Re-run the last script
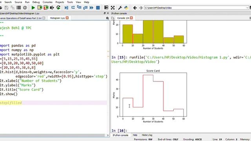This screenshot has width=251, height=141. 58,8
